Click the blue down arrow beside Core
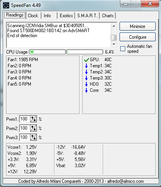Screen dimensions: 161x187 pos(86,90)
